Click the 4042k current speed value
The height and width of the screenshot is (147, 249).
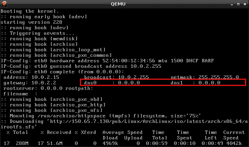click(x=234, y=143)
